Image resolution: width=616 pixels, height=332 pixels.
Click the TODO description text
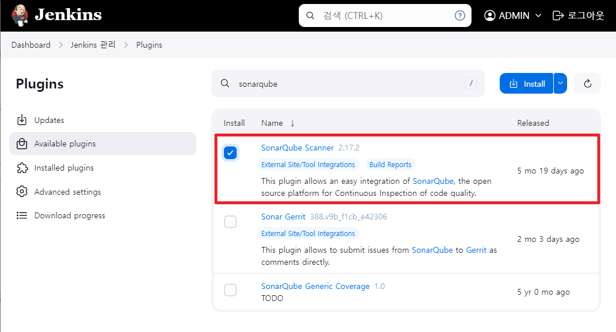[272, 298]
